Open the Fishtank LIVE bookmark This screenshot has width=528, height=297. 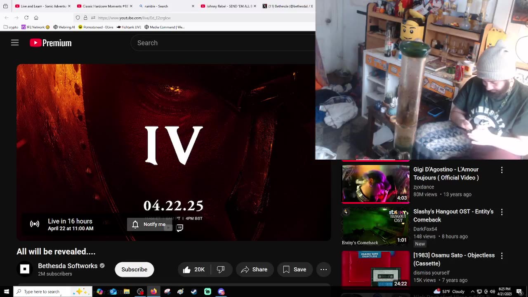click(129, 27)
